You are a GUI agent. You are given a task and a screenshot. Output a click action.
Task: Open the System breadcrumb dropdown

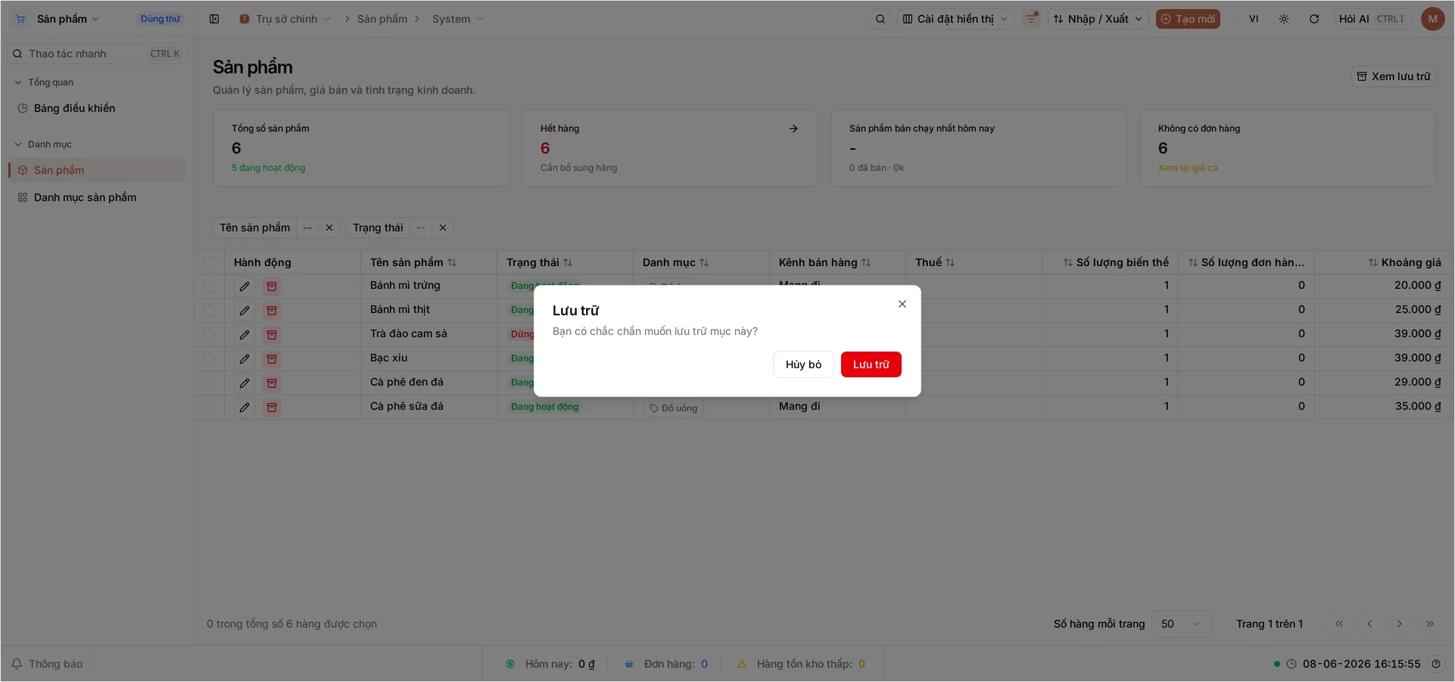457,19
